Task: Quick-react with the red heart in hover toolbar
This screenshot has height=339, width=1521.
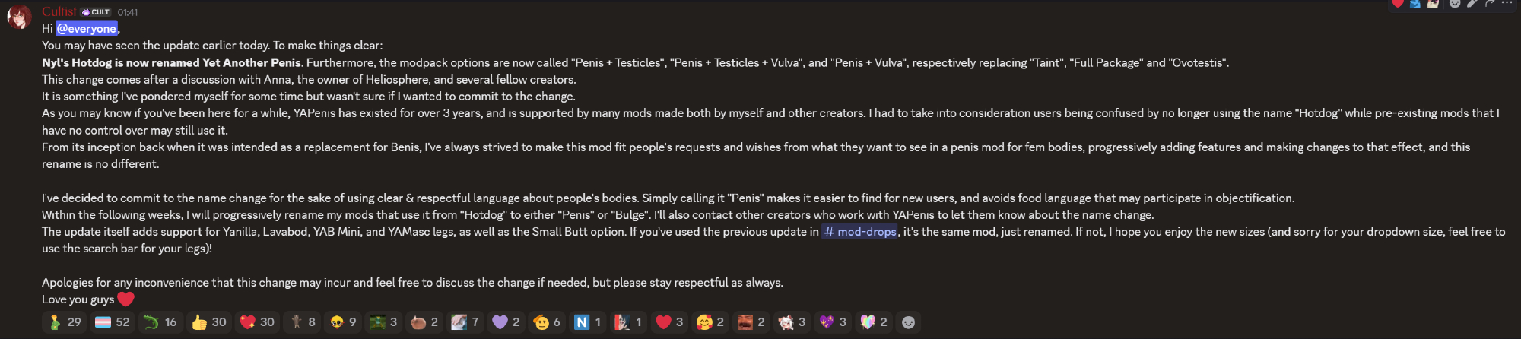Action: click(x=1398, y=3)
